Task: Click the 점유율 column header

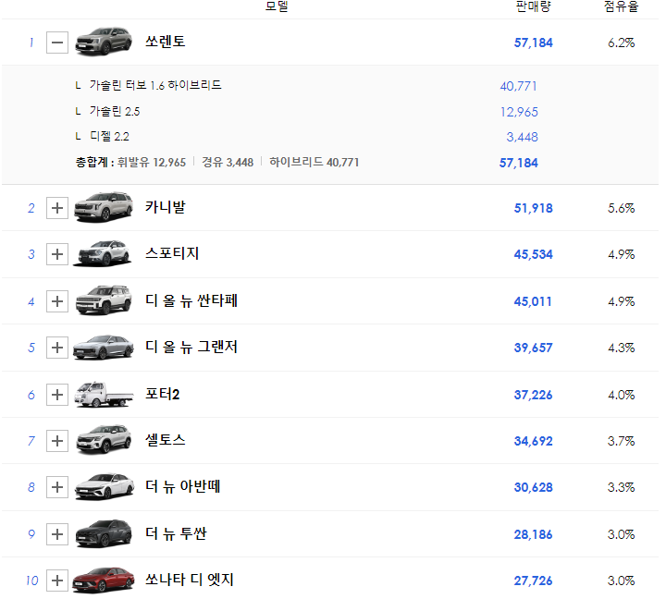Action: pyautogui.click(x=621, y=6)
